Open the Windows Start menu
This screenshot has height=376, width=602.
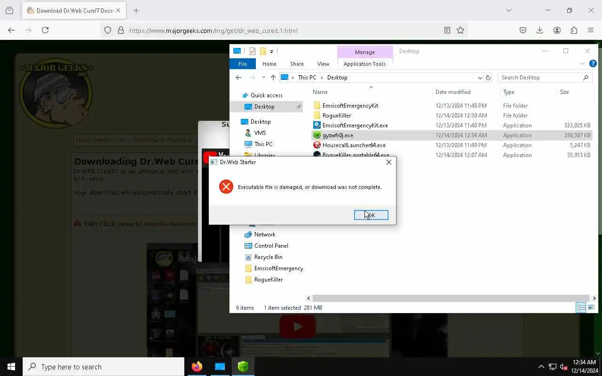pos(11,367)
